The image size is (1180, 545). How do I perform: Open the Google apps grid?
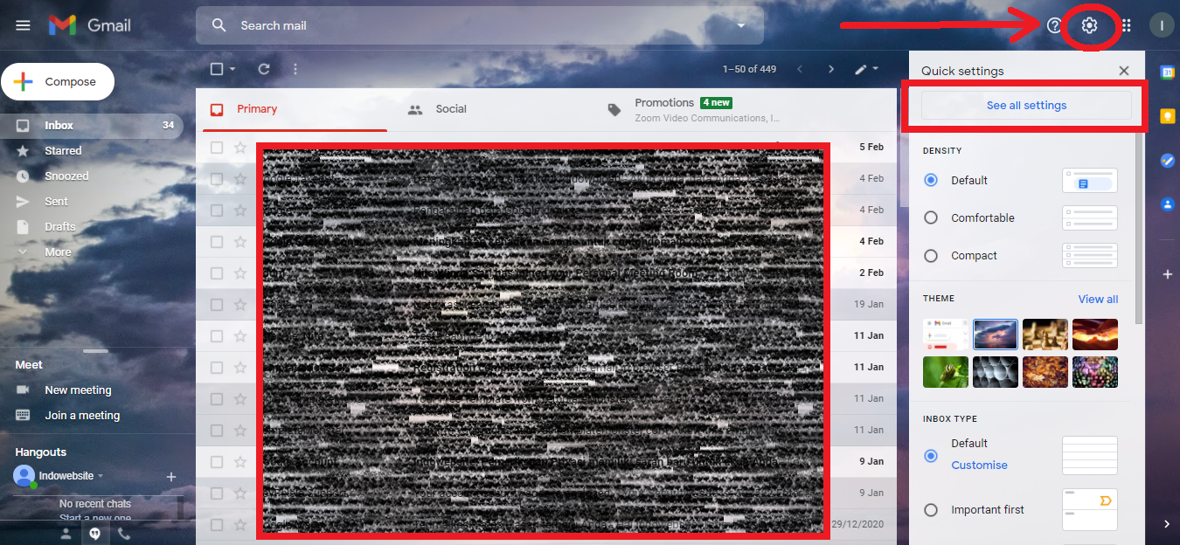click(x=1126, y=26)
